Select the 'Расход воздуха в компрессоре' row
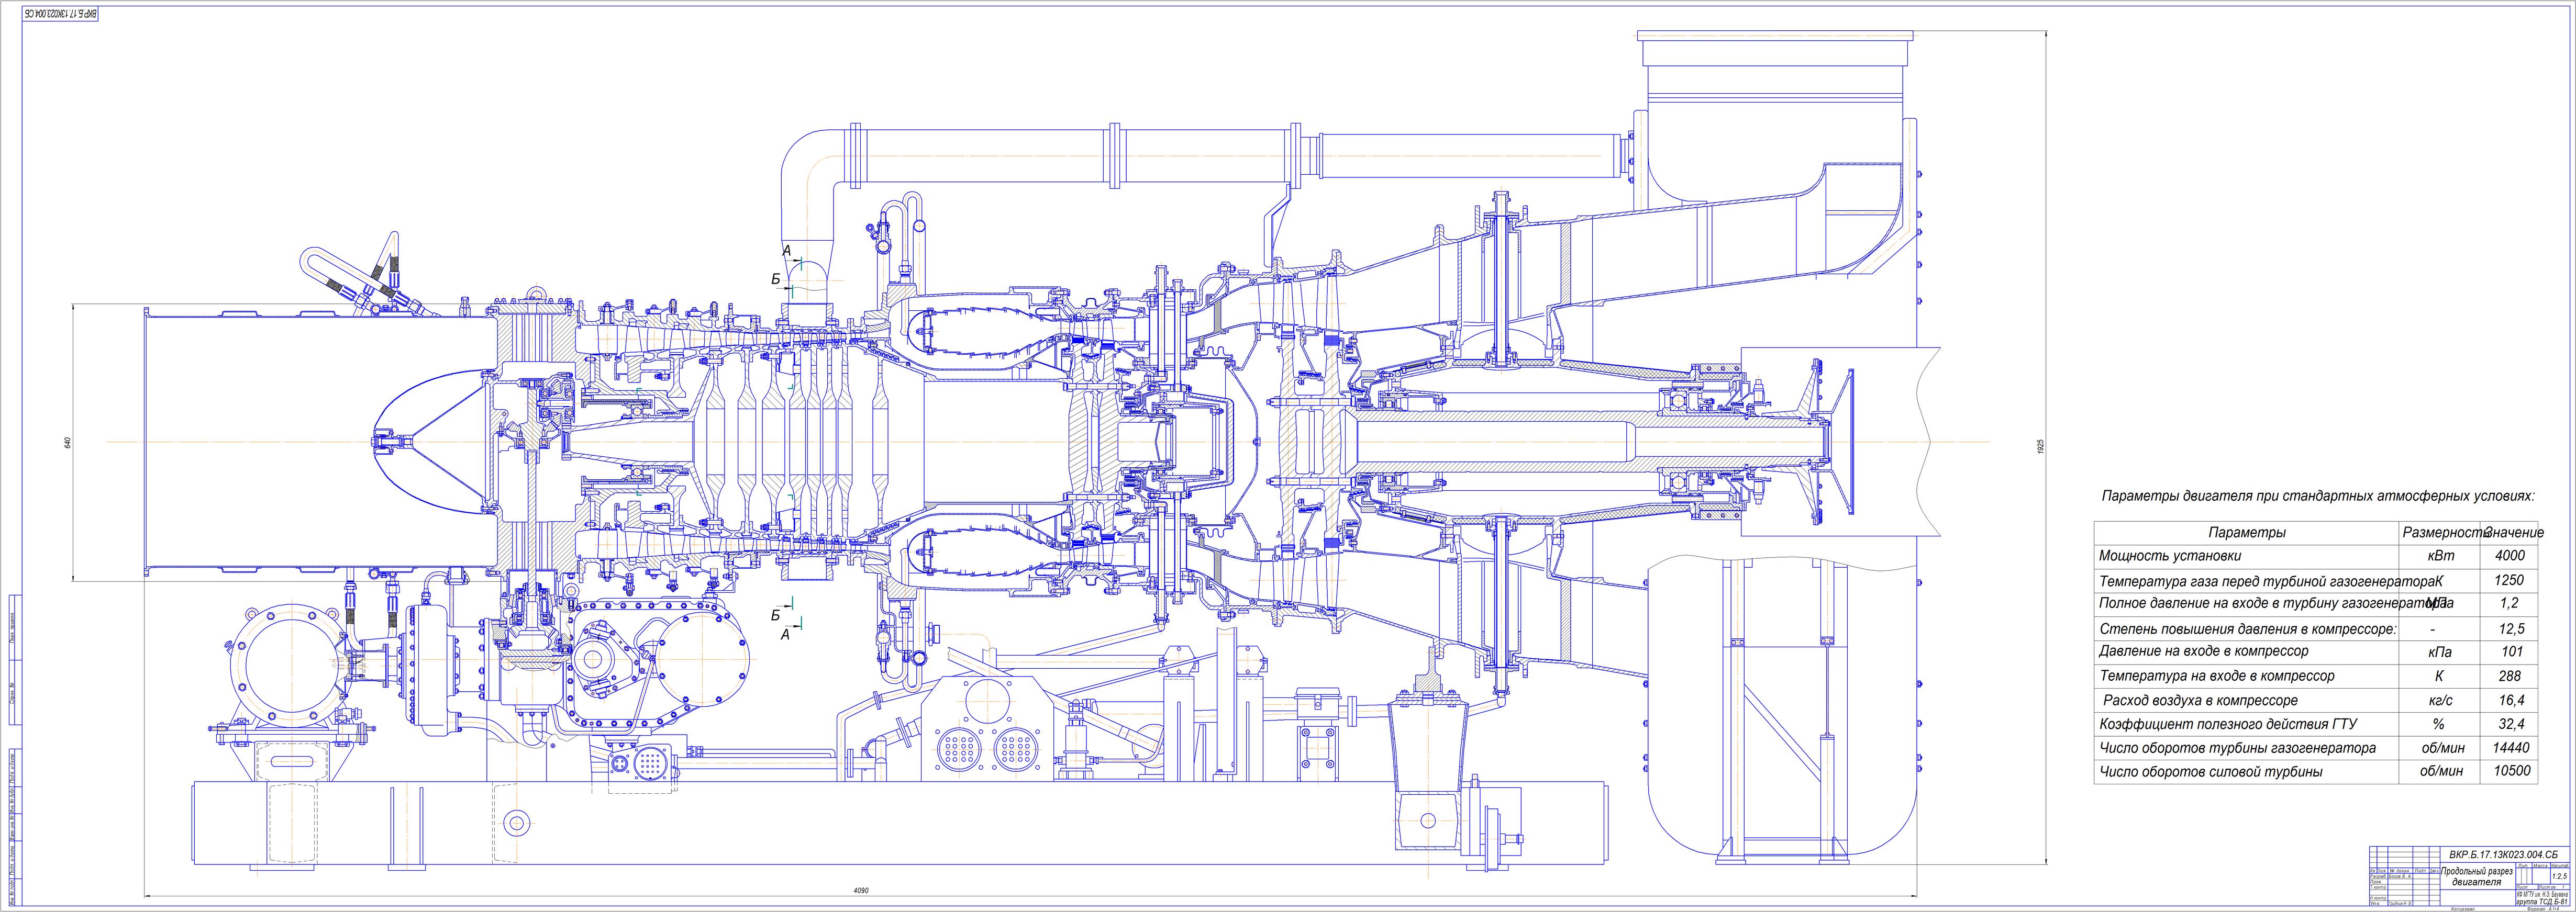2576x912 pixels. click(x=2201, y=700)
